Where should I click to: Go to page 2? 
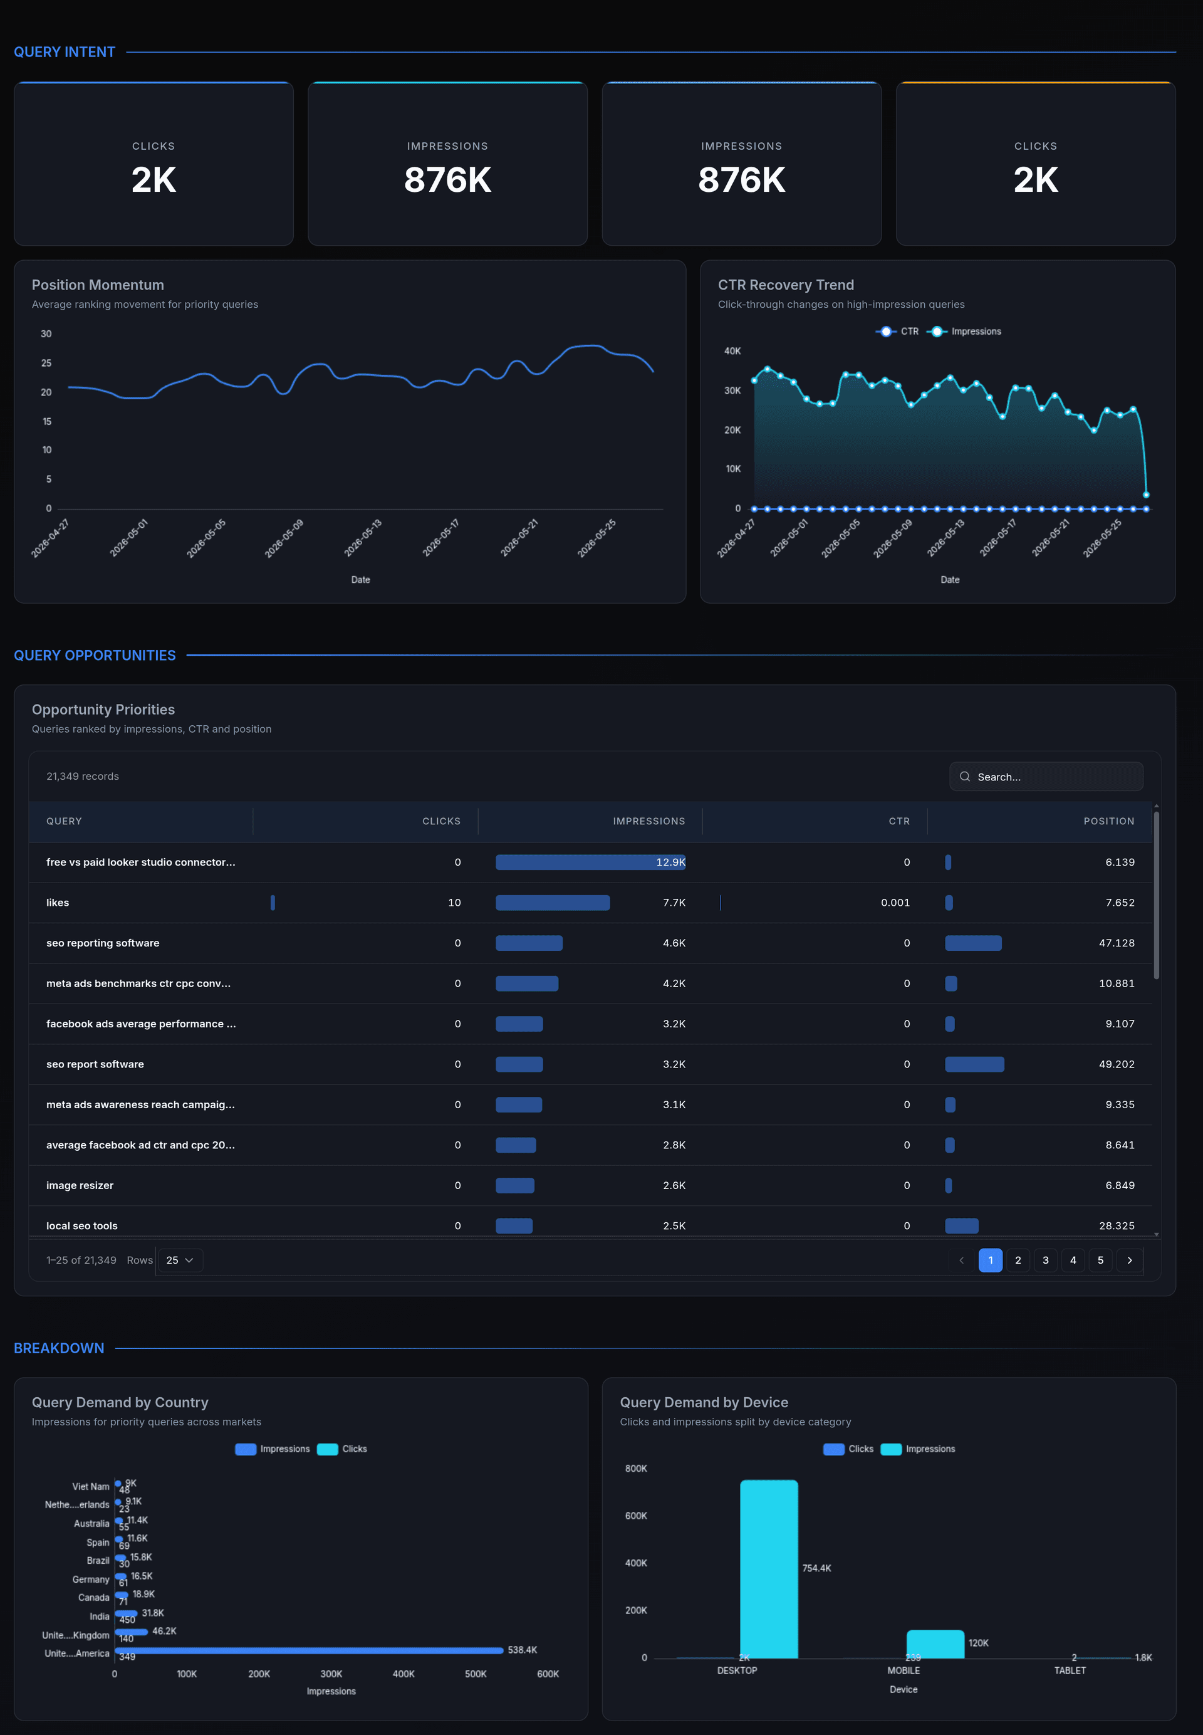(x=1018, y=1260)
